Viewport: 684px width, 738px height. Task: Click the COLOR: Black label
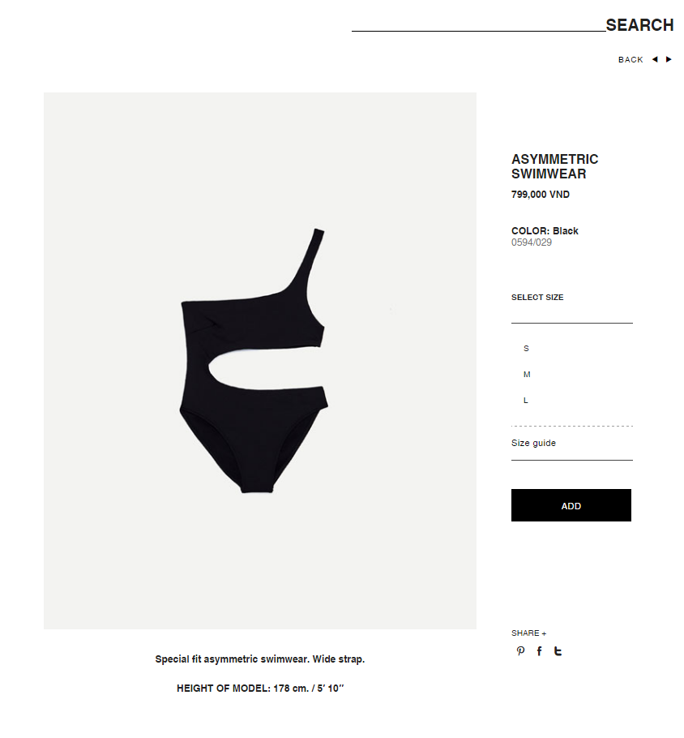pos(545,231)
